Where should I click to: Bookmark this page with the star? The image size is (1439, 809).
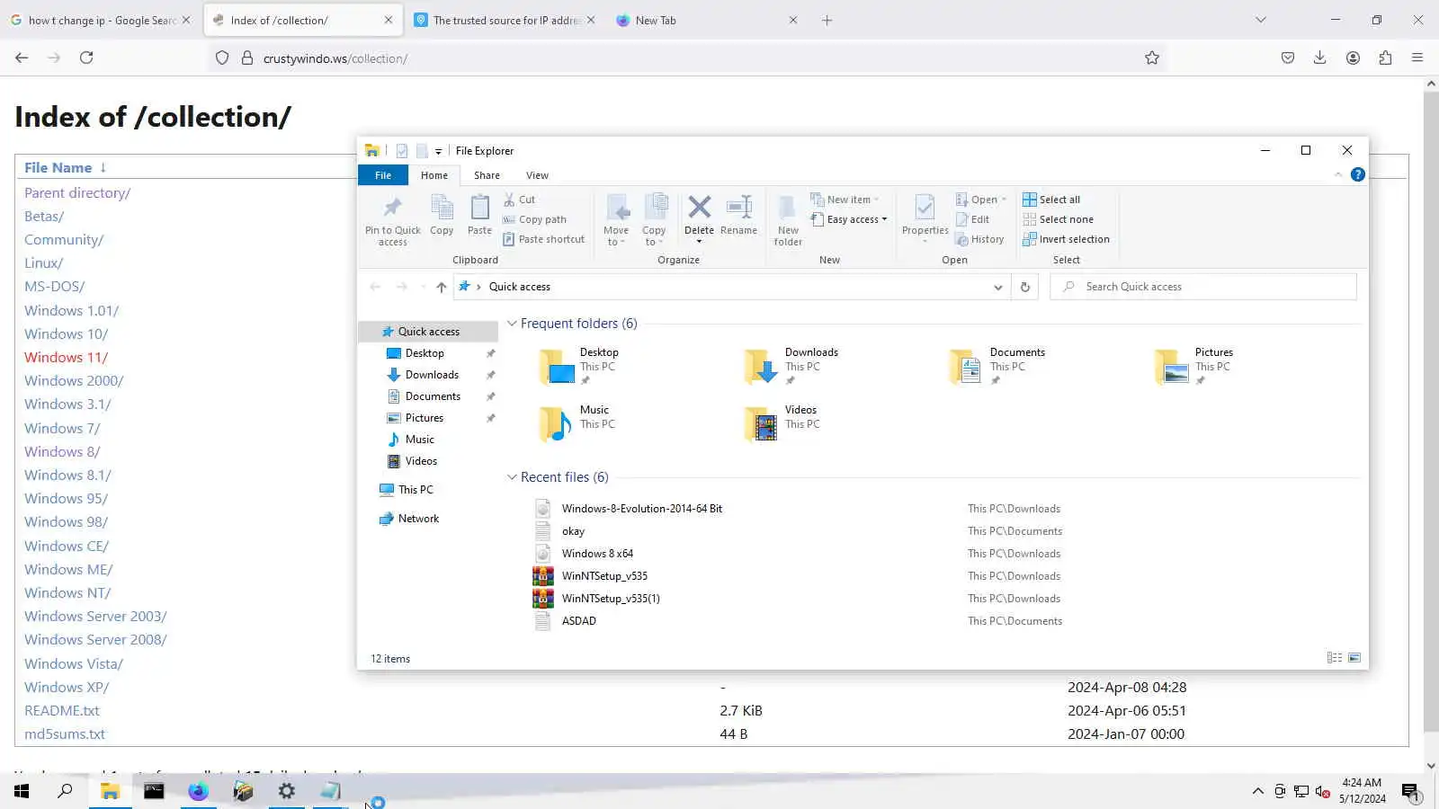coord(1152,58)
